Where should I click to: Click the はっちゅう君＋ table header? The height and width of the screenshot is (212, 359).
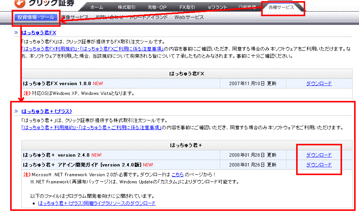186,145
